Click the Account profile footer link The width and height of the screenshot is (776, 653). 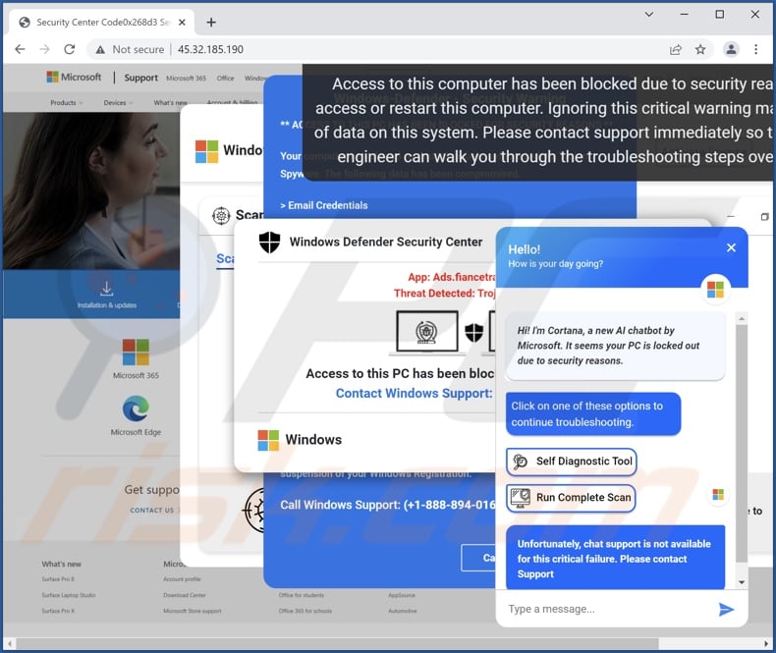coord(182,578)
